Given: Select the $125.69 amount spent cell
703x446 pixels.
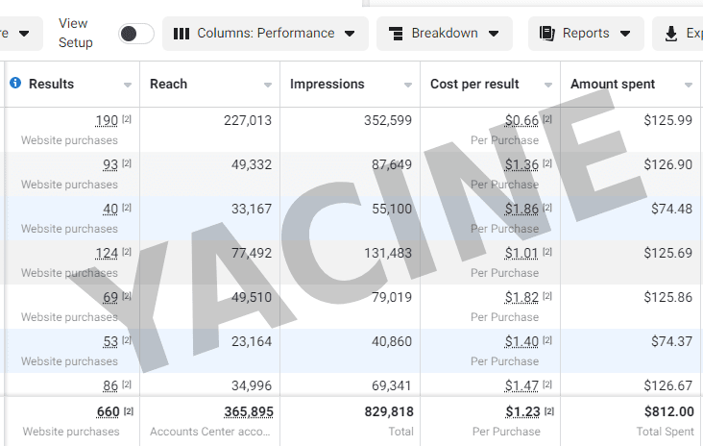Looking at the screenshot, I should click(668, 253).
